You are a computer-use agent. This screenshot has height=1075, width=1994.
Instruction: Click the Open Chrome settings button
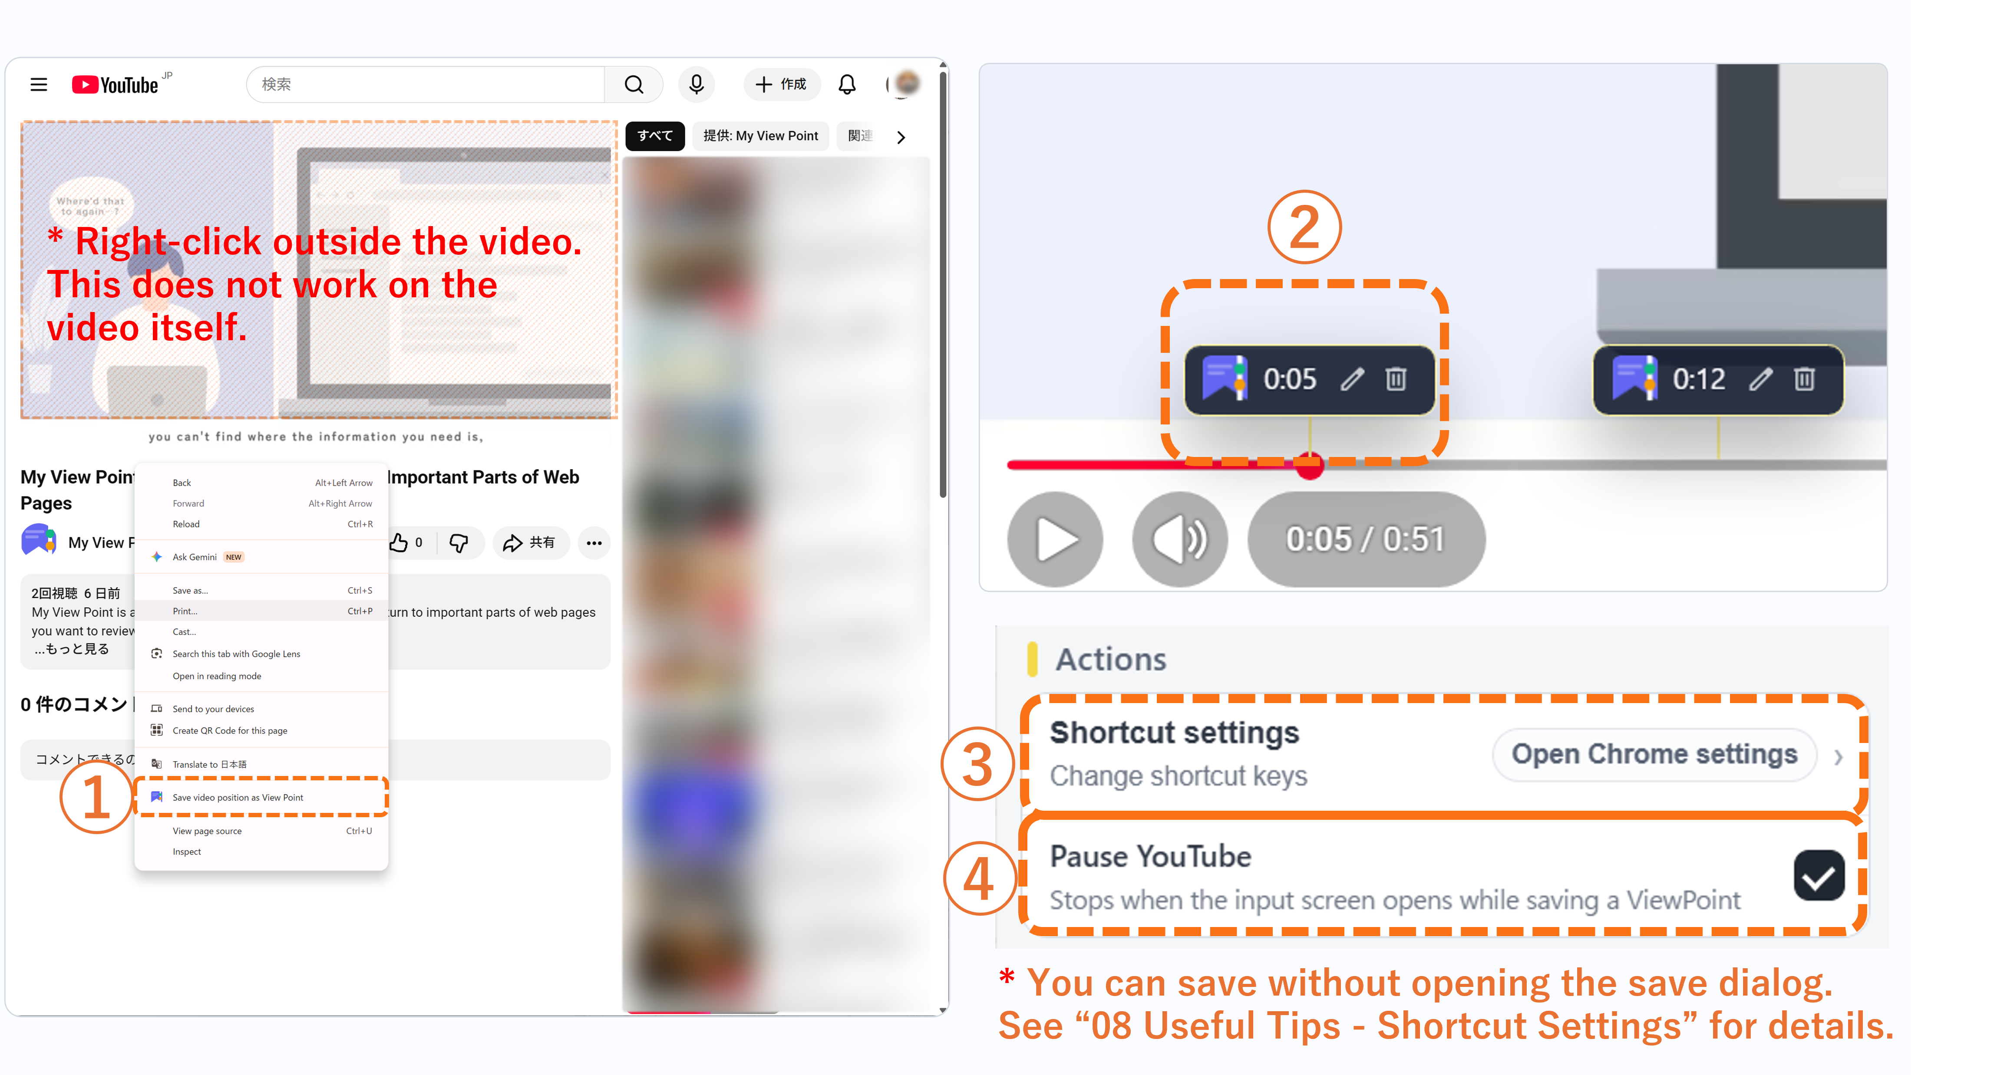[1654, 755]
